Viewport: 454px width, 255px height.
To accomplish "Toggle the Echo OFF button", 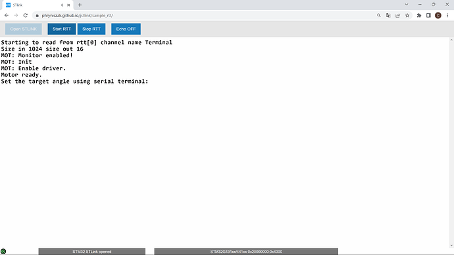I will [x=126, y=29].
